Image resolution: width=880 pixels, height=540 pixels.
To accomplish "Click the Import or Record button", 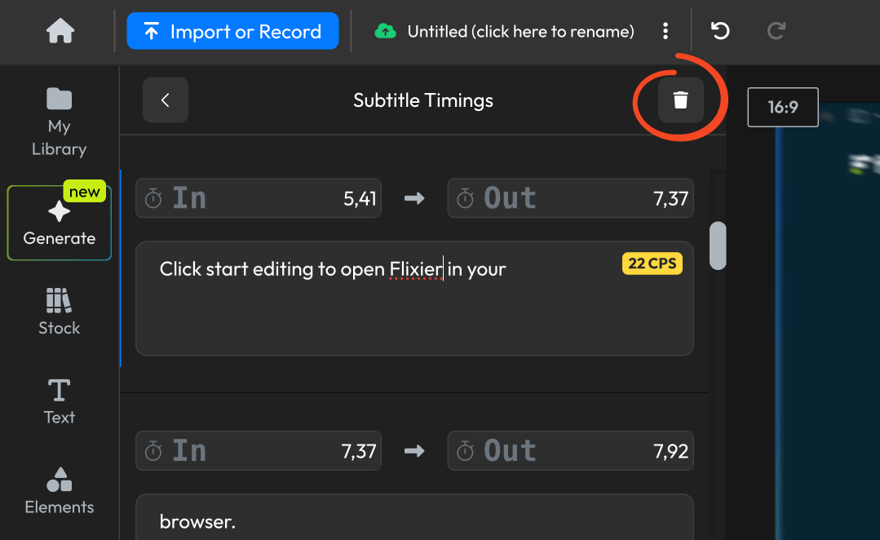I will point(232,32).
